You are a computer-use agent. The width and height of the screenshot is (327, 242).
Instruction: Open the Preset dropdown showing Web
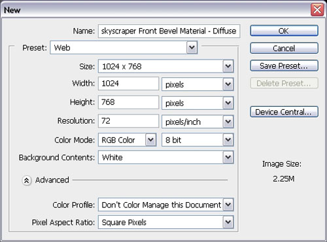pyautogui.click(x=124, y=48)
